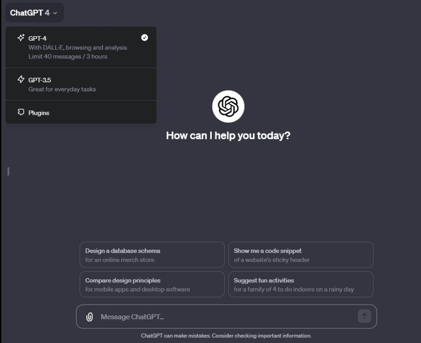Click the chevron next to ChatGPT 4
The width and height of the screenshot is (421, 343).
[55, 13]
